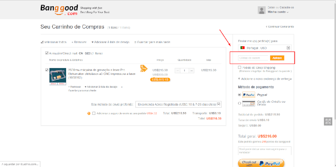Click top Guardar para mais tarde
This screenshot has height=167, width=336.
tap(152, 42)
